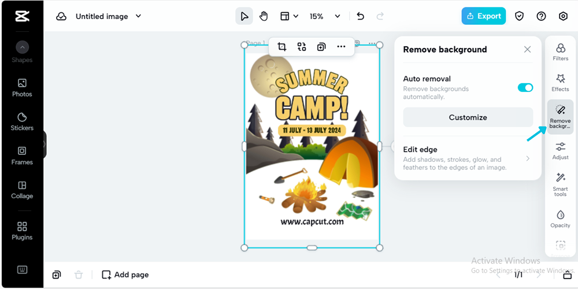Select the pointer select tool

pyautogui.click(x=244, y=16)
